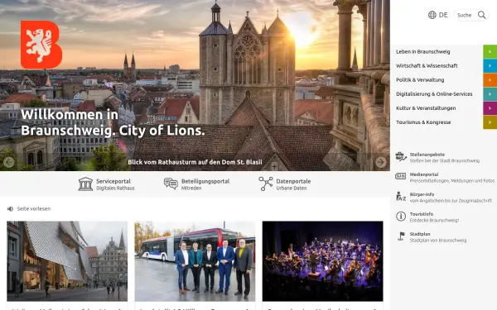Viewport: 497px width, 310px height.
Task: Expand blue arrow beside Wirtschaft & Wissenschaft
Action: point(490,66)
